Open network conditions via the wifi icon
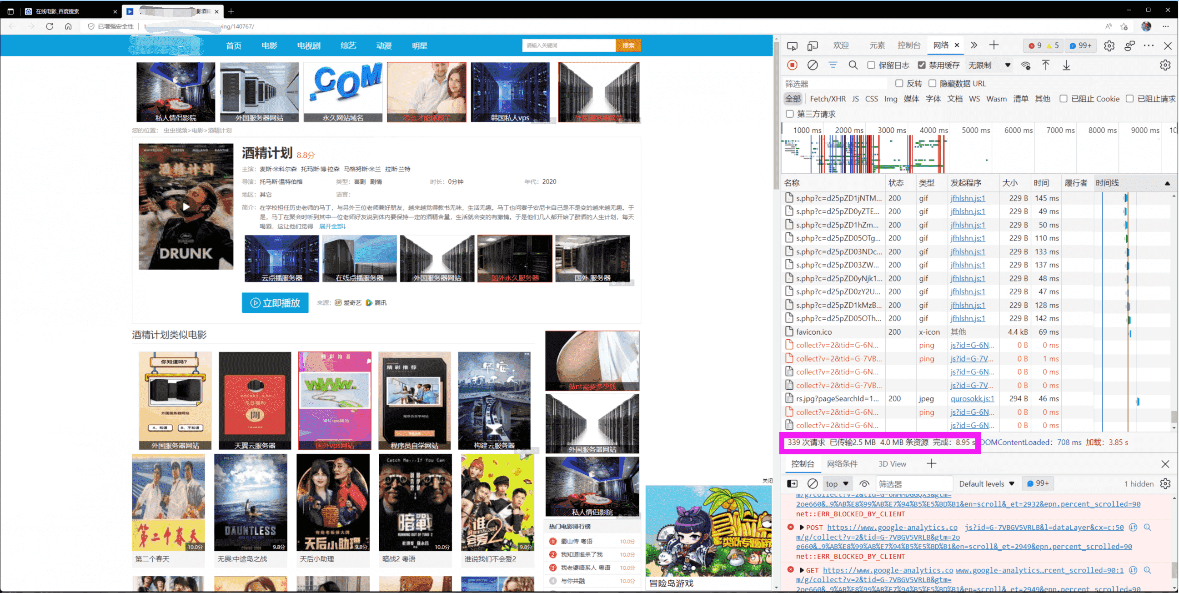 coord(1026,65)
